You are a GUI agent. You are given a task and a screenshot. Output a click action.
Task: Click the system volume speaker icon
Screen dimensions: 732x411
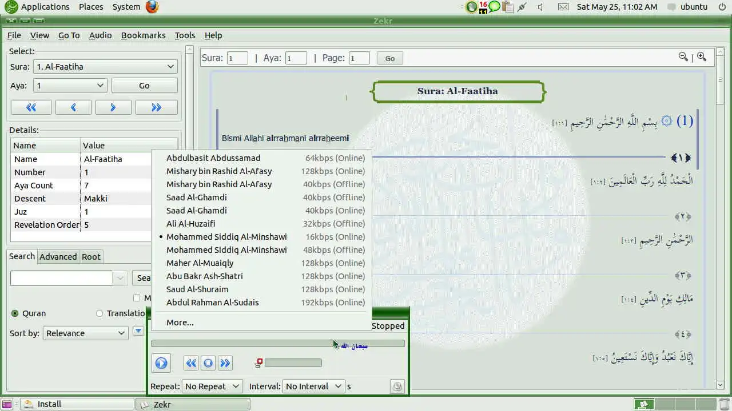540,7
